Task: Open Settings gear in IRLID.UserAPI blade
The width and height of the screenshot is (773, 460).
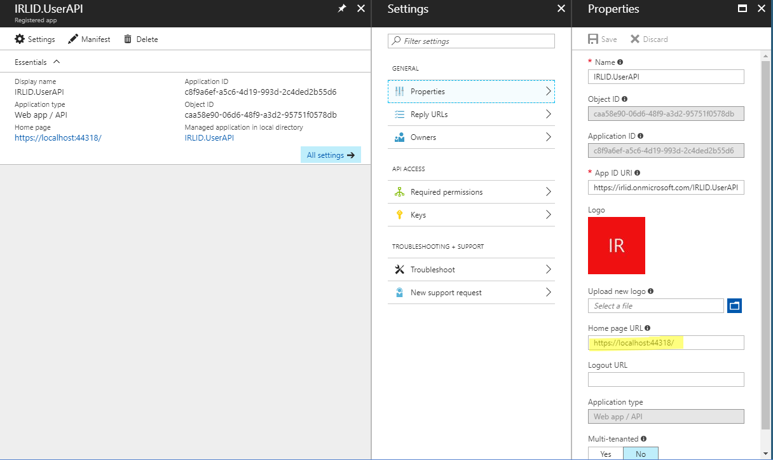Action: tap(20, 39)
